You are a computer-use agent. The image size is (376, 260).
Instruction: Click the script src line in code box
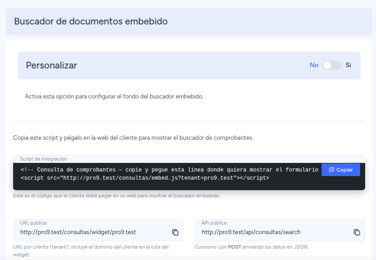pyautogui.click(x=145, y=178)
